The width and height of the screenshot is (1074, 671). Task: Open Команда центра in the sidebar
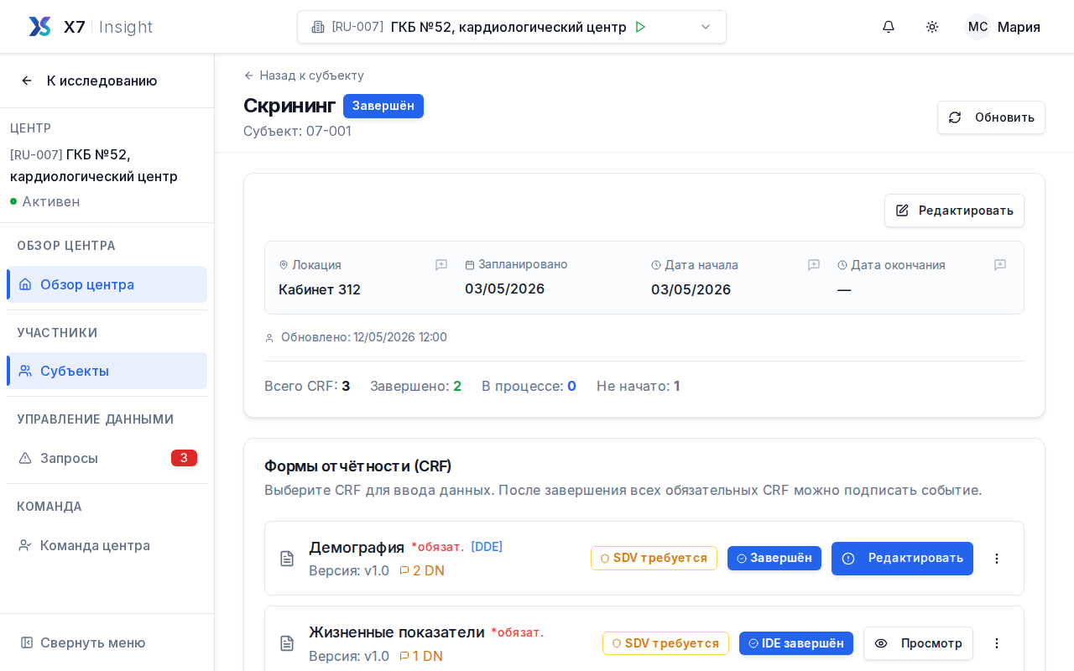pyautogui.click(x=107, y=545)
